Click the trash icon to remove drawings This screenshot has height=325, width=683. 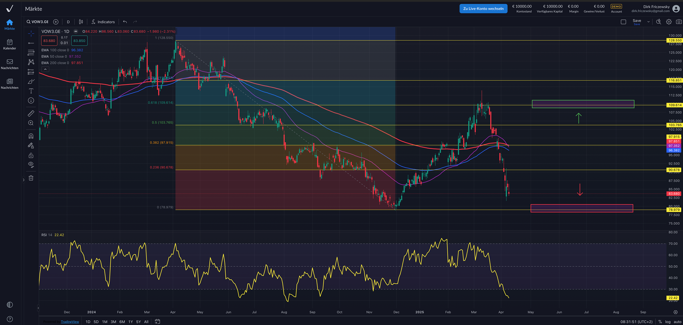31,178
